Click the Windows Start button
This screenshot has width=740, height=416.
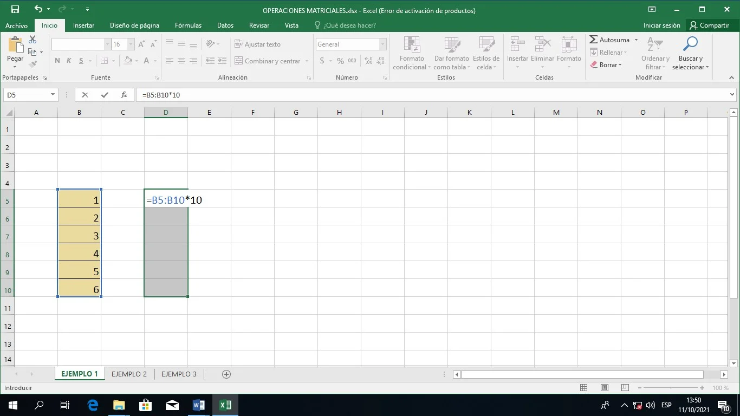pyautogui.click(x=12, y=405)
